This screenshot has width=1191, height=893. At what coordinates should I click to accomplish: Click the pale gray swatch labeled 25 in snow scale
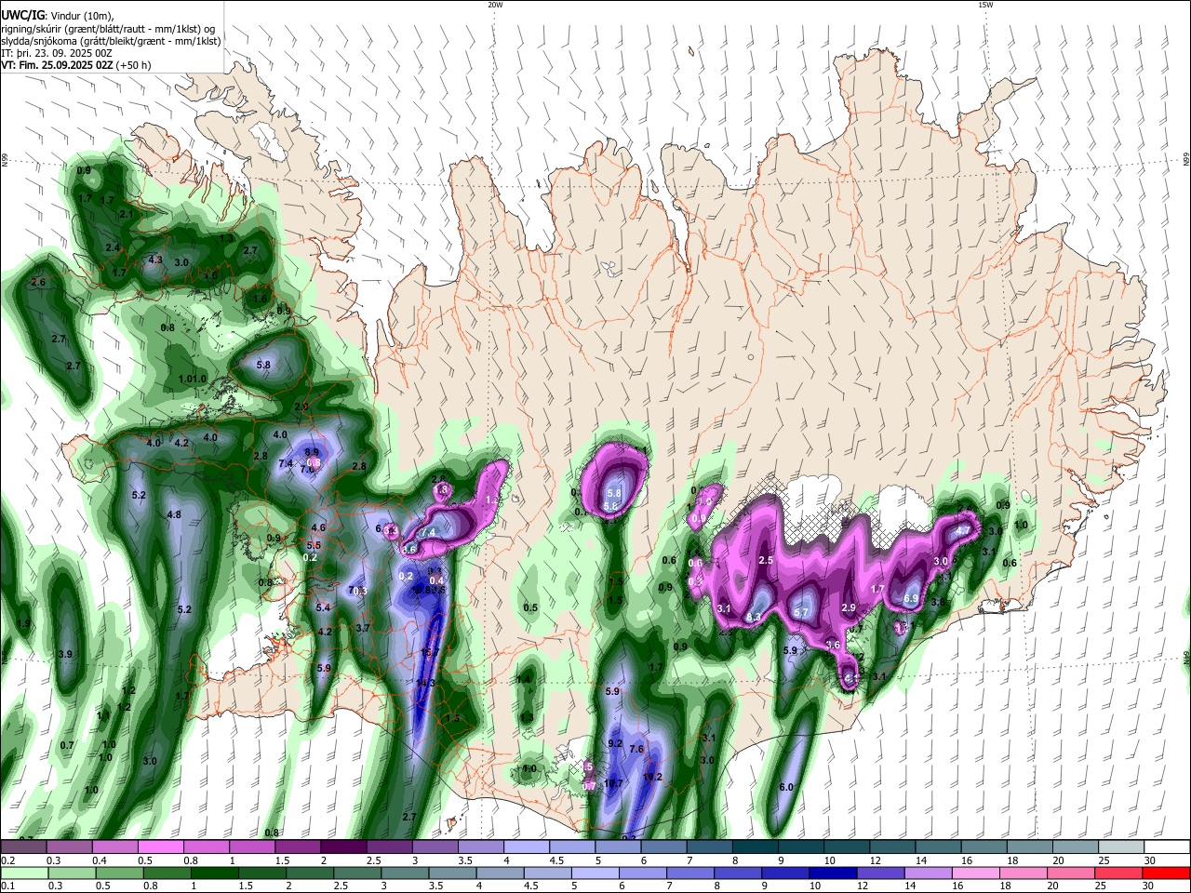point(1121,847)
